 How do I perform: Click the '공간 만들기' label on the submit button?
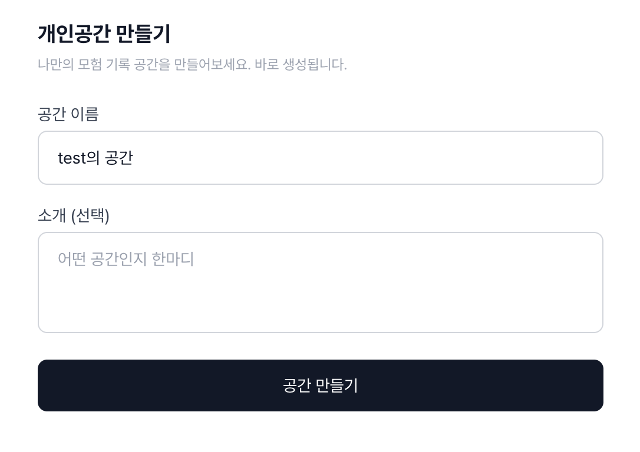[320, 385]
